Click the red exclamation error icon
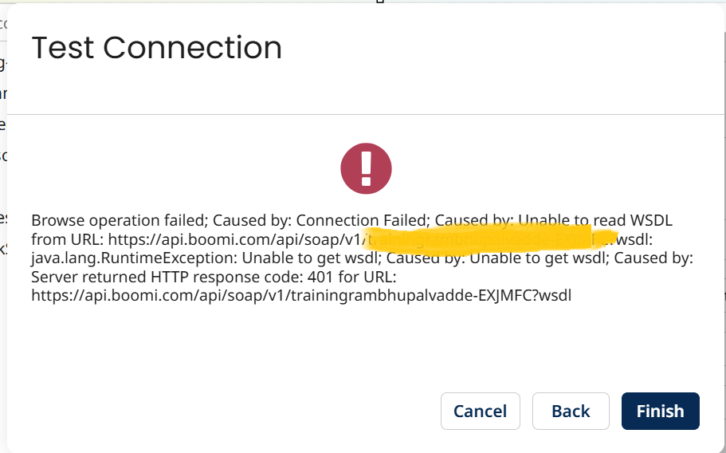This screenshot has height=453, width=726. pyautogui.click(x=366, y=168)
